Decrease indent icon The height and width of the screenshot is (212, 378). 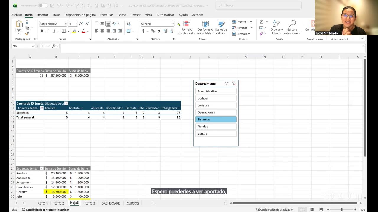(114, 31)
